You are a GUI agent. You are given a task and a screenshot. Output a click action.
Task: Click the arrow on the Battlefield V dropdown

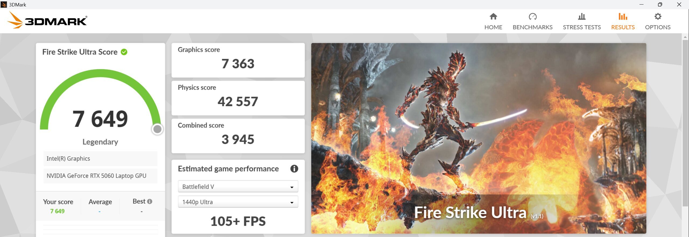pyautogui.click(x=292, y=187)
